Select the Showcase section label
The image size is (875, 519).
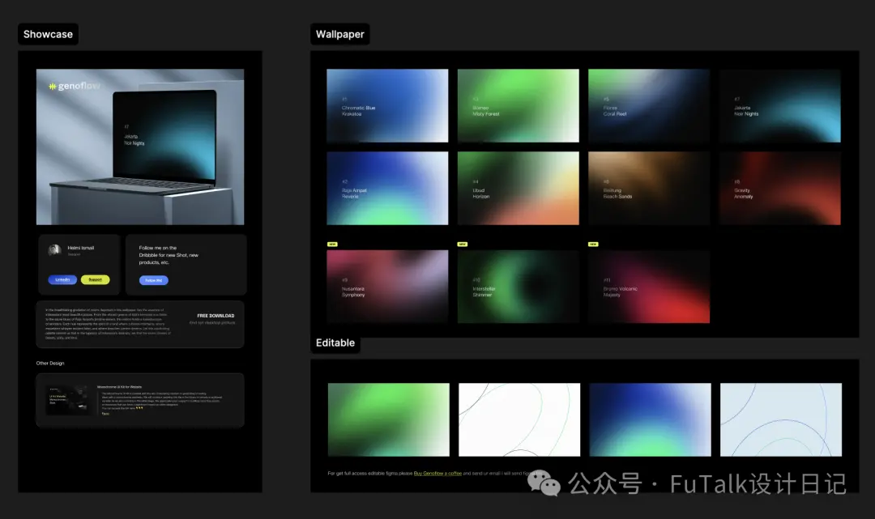tap(48, 34)
